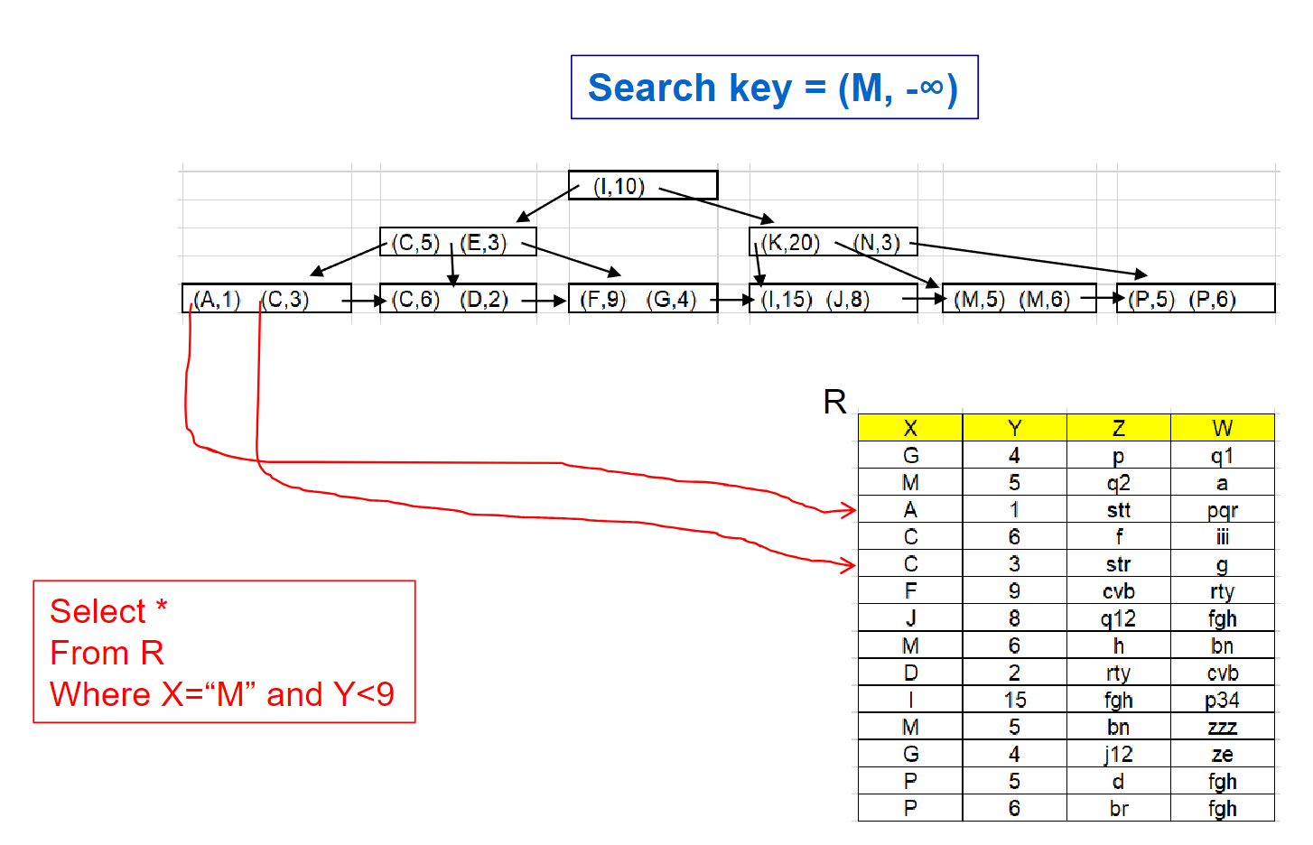Click the table name label "R"
Image resolution: width=1313 pixels, height=845 pixels.
[x=835, y=402]
